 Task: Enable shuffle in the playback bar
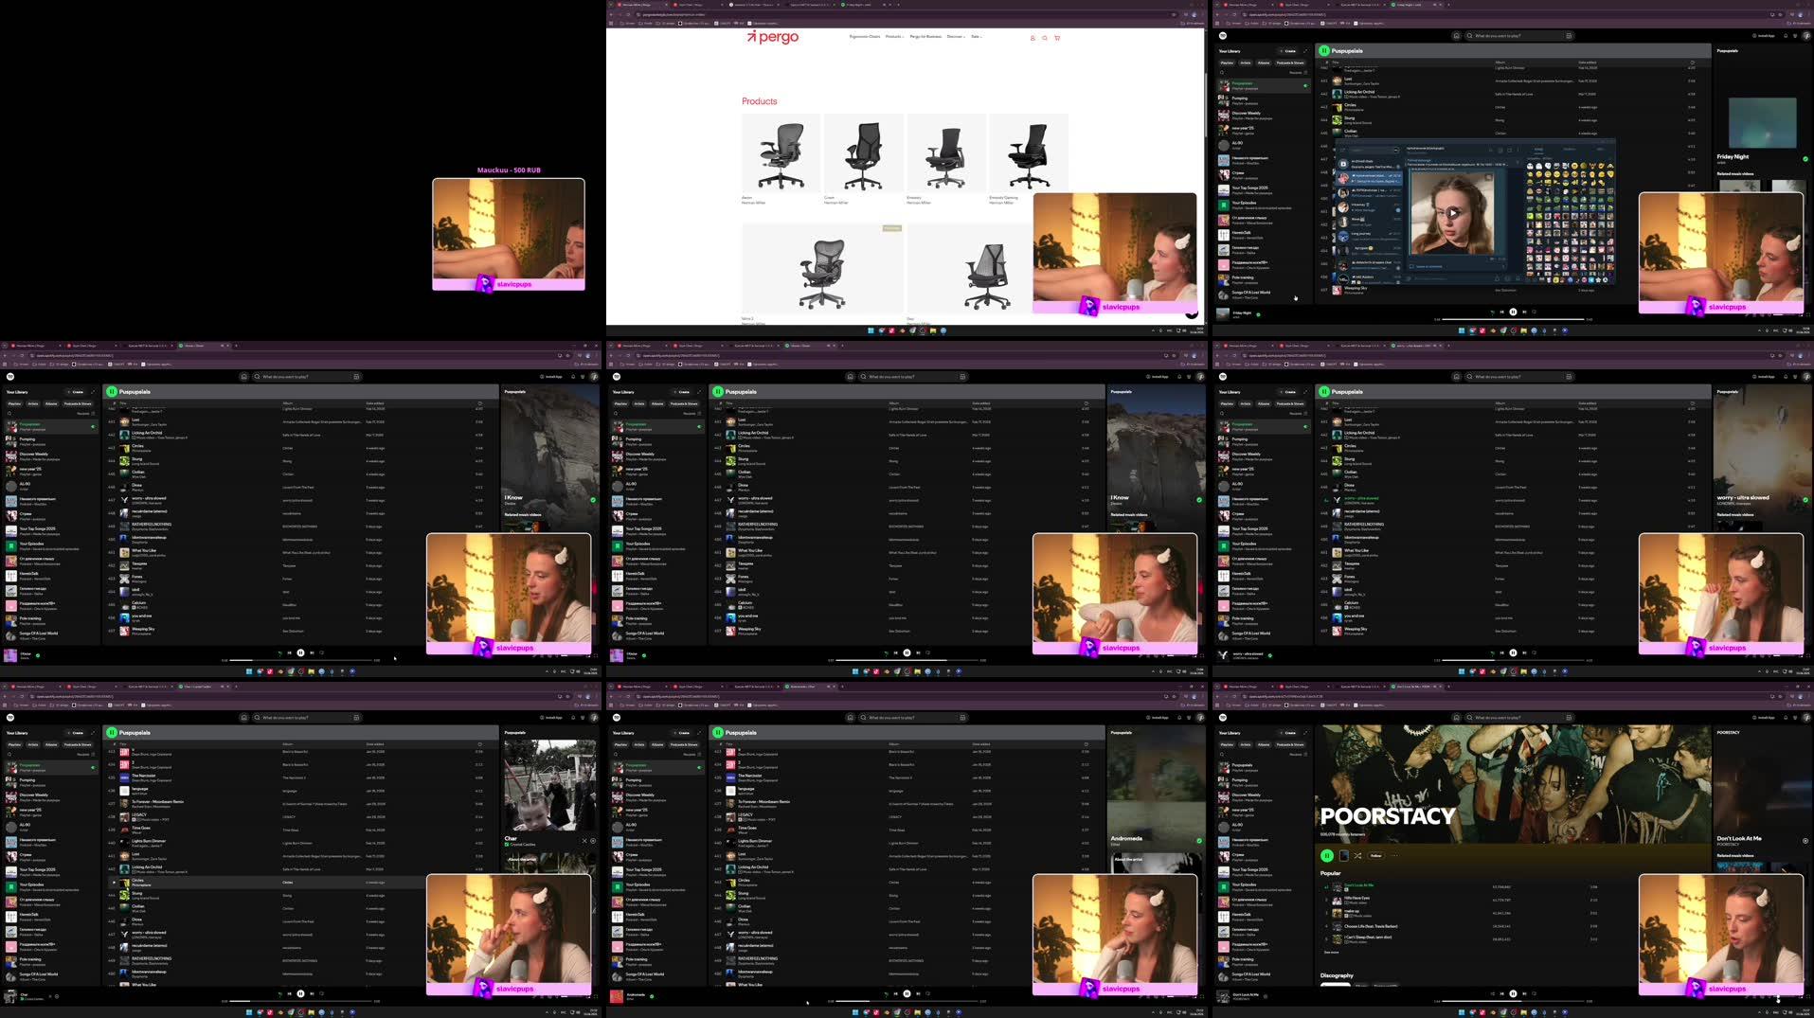tap(1492, 312)
